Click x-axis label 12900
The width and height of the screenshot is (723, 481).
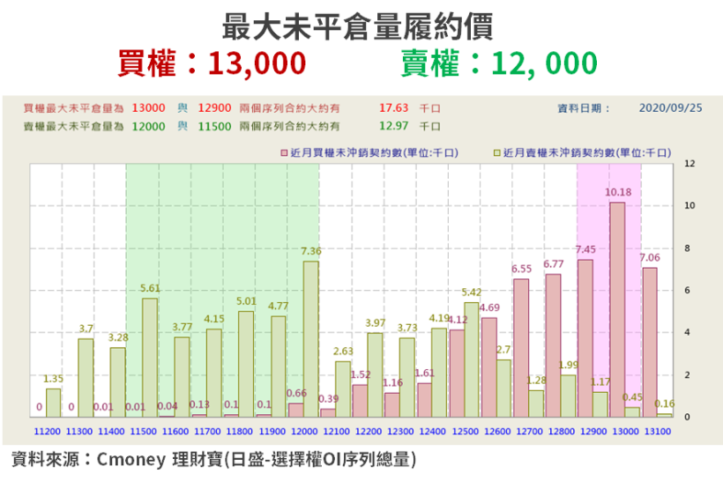point(593,432)
